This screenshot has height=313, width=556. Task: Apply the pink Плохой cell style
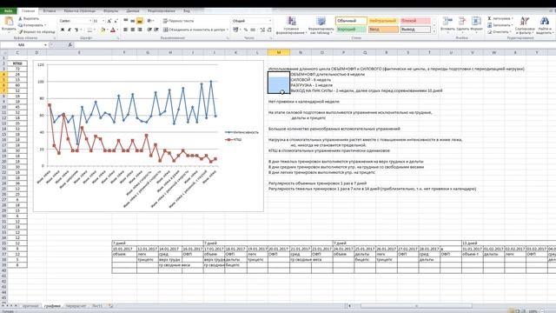point(415,21)
